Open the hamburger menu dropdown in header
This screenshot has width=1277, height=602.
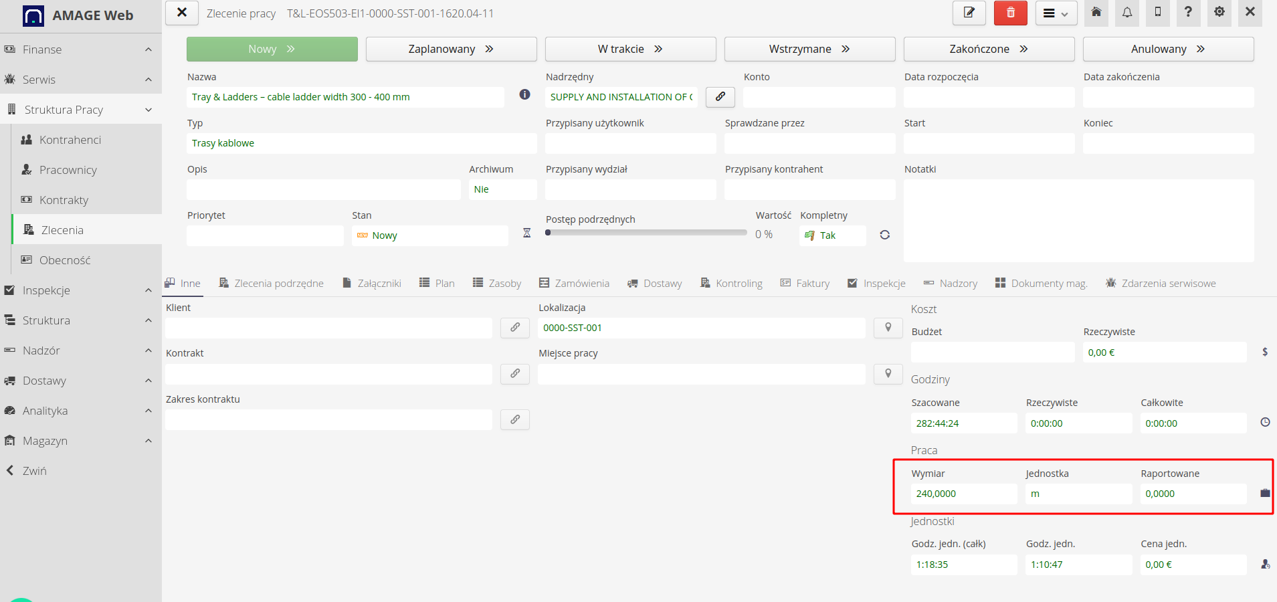pos(1056,13)
